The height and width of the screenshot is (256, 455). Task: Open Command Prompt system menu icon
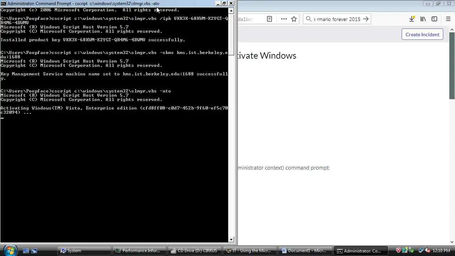click(x=3, y=4)
